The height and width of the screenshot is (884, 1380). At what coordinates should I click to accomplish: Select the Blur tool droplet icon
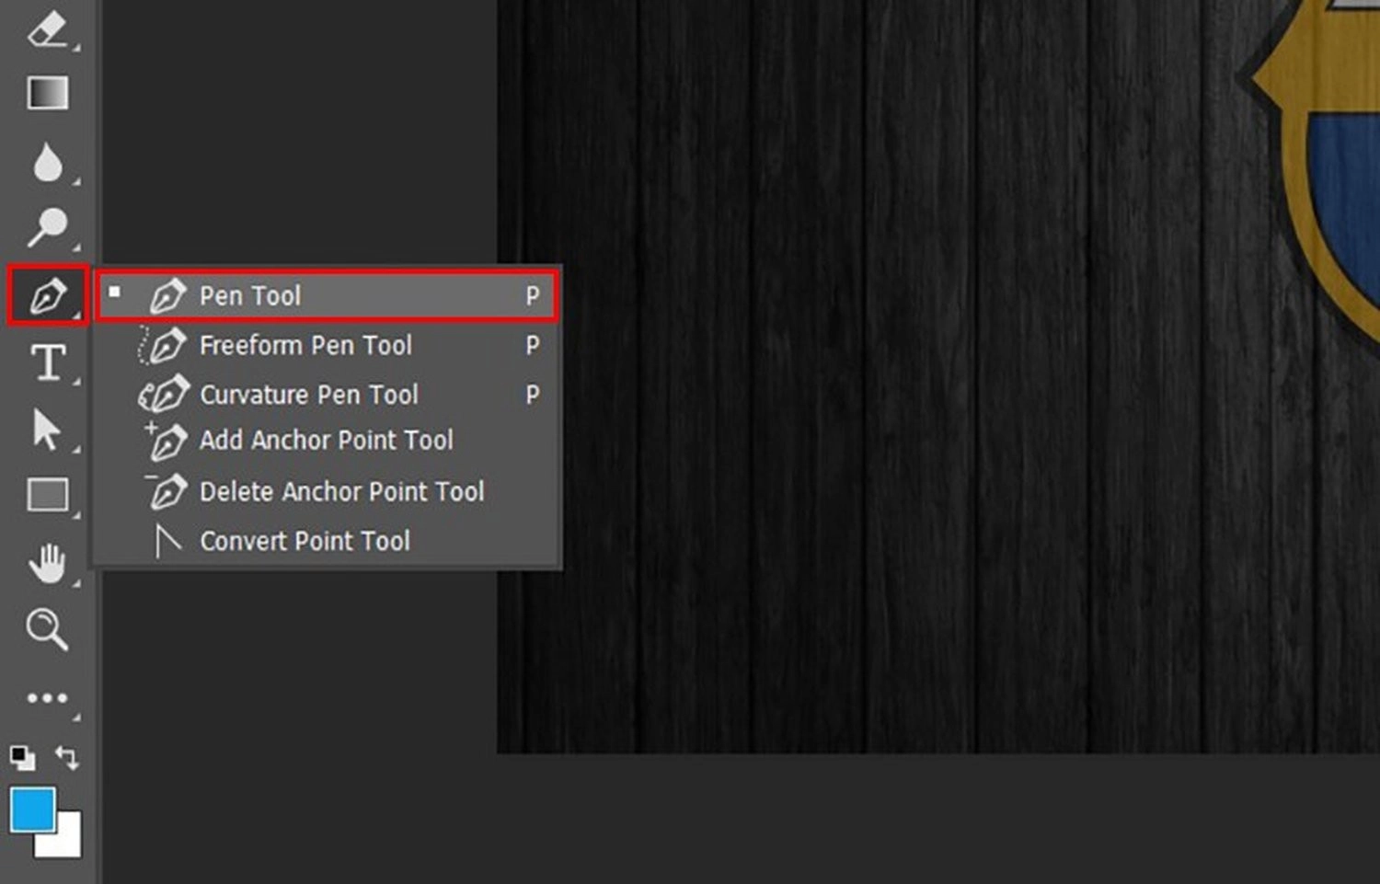coord(47,161)
